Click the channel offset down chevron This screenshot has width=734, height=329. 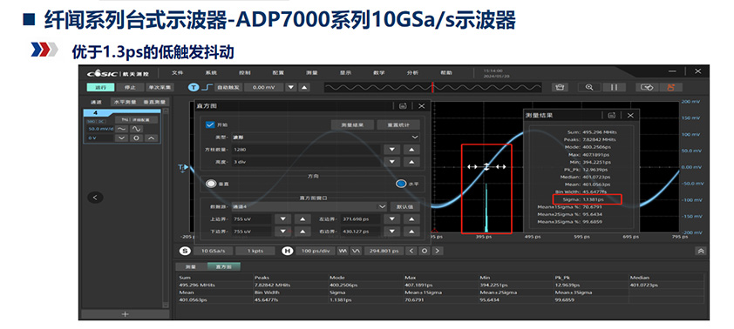[122, 138]
